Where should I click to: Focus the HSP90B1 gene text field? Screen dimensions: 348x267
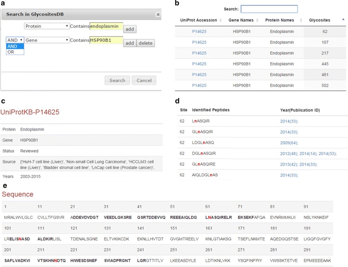[107, 40]
